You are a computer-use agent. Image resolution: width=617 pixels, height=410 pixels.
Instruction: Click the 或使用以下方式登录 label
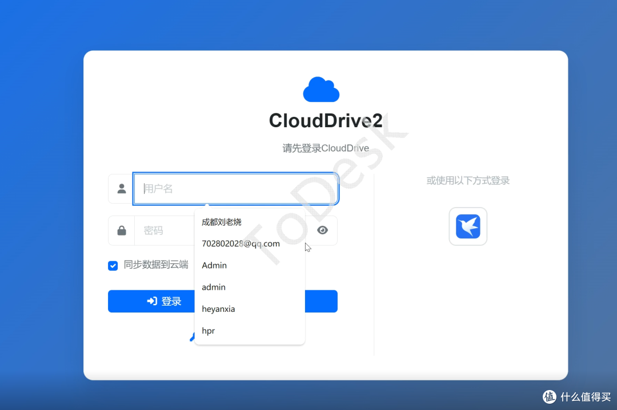(468, 181)
